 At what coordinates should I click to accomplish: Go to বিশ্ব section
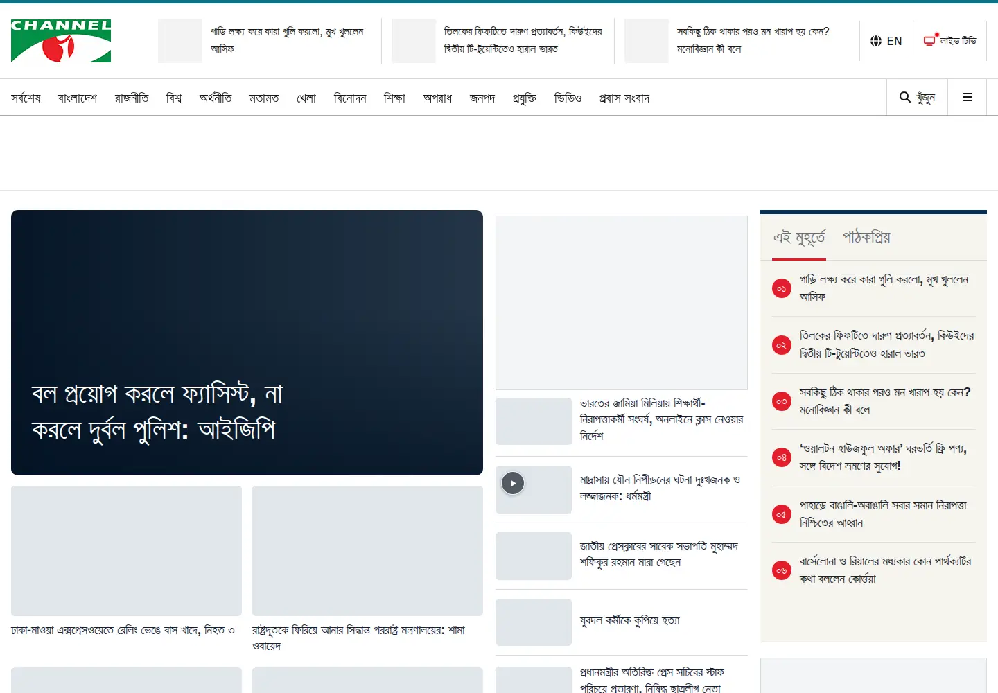click(x=174, y=98)
